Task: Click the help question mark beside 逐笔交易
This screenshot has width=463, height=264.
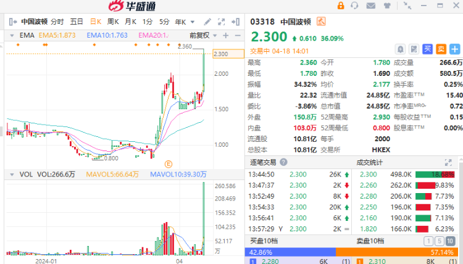Action: [283, 162]
